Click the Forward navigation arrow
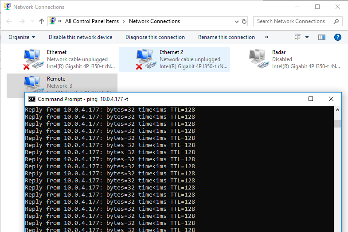This screenshot has height=232, width=348. pos(22,21)
